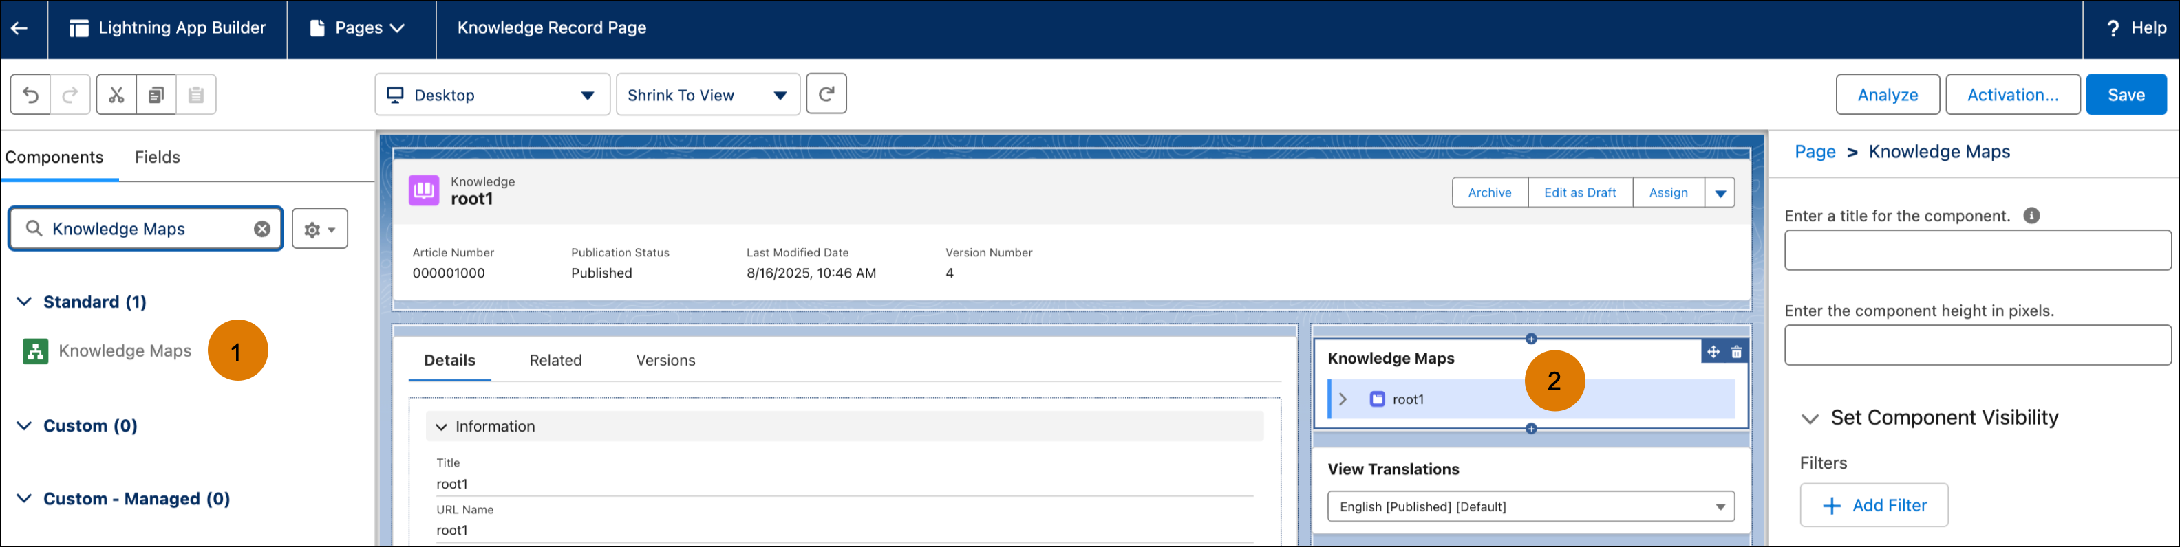Open the Shrink To View dropdown
The image size is (2180, 547).
click(x=708, y=95)
